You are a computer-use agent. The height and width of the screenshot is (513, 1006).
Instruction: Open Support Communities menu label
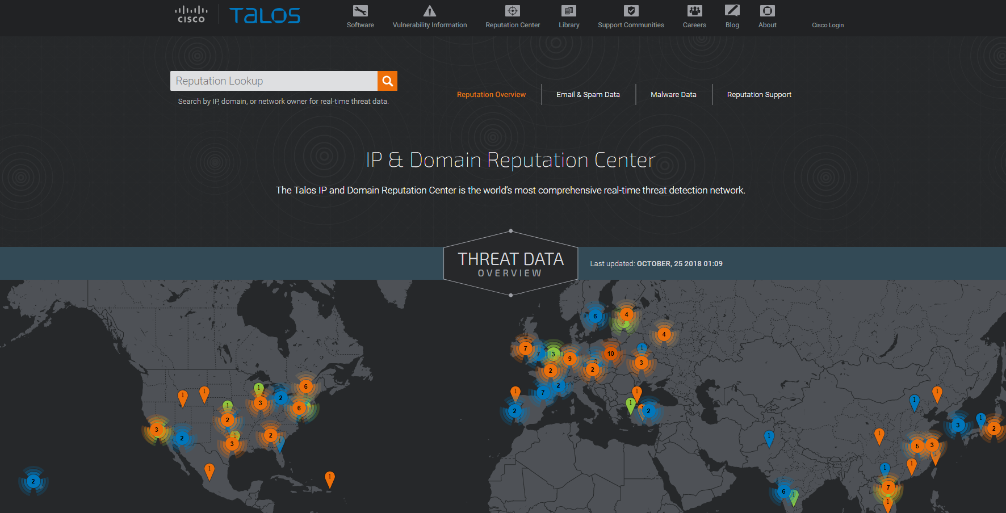[x=631, y=25]
